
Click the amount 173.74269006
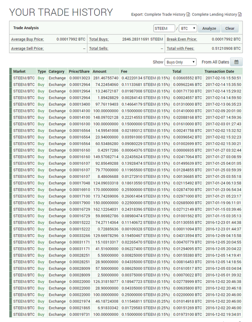click(106, 196)
